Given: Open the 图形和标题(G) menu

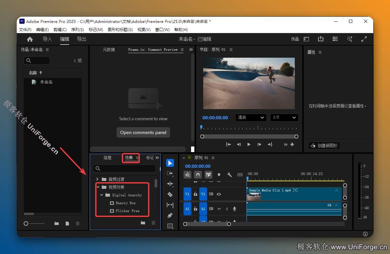Looking at the screenshot, I should [120, 29].
